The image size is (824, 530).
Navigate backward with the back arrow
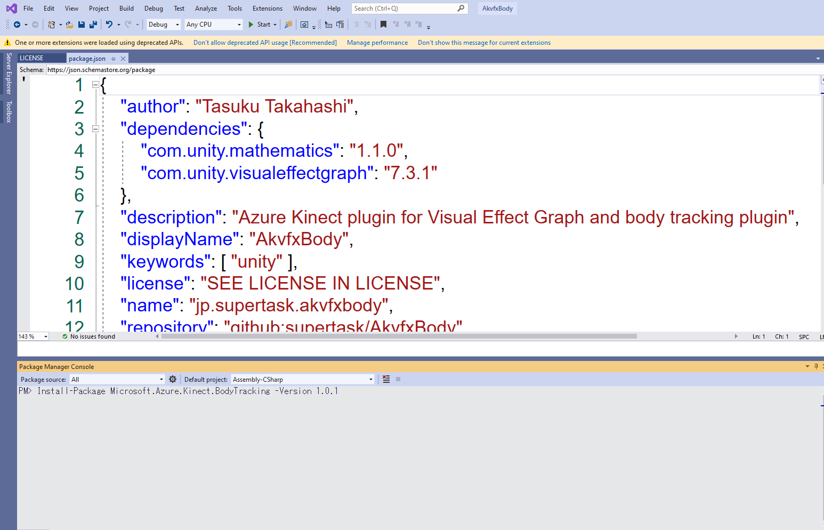click(x=17, y=25)
